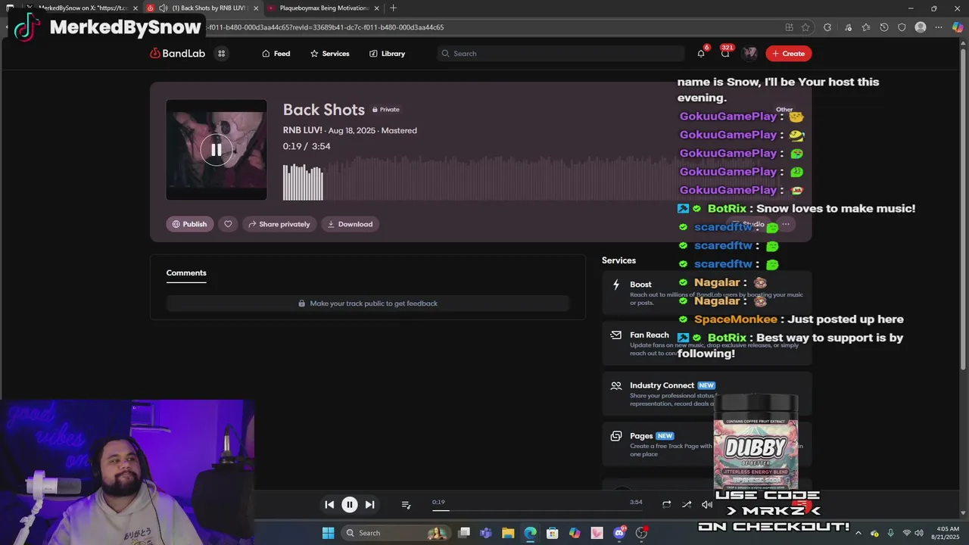Screen dimensions: 969x545
Task: Open the BandLab home logo
Action: pyautogui.click(x=177, y=54)
